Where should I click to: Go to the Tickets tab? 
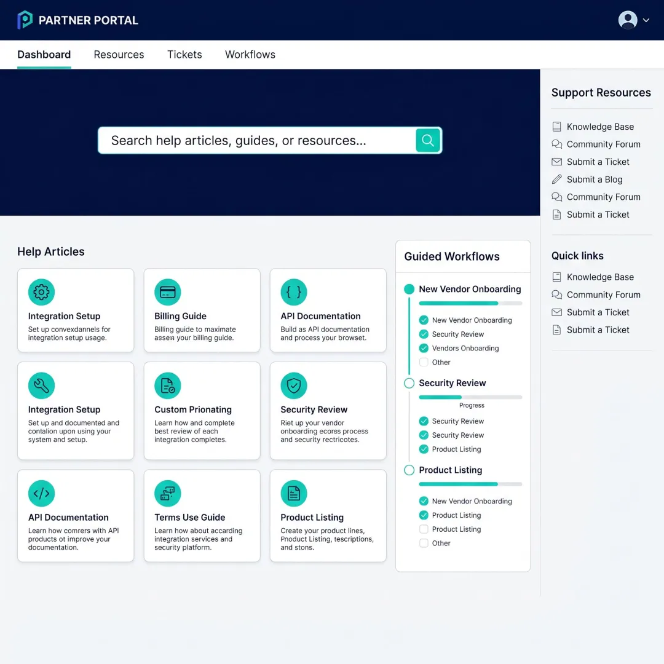184,55
